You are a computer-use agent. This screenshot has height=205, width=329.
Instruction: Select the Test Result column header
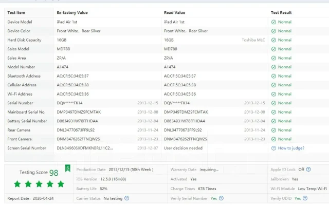281,12
